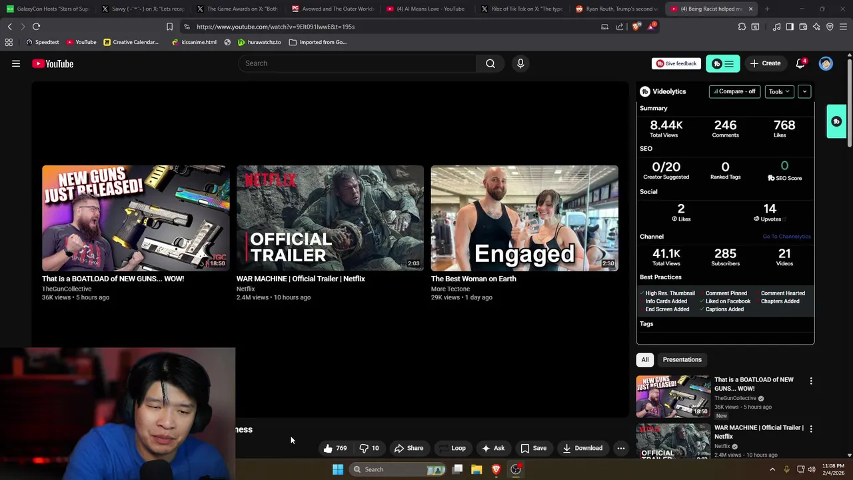Save video to playlist
The height and width of the screenshot is (480, 853).
pyautogui.click(x=533, y=448)
